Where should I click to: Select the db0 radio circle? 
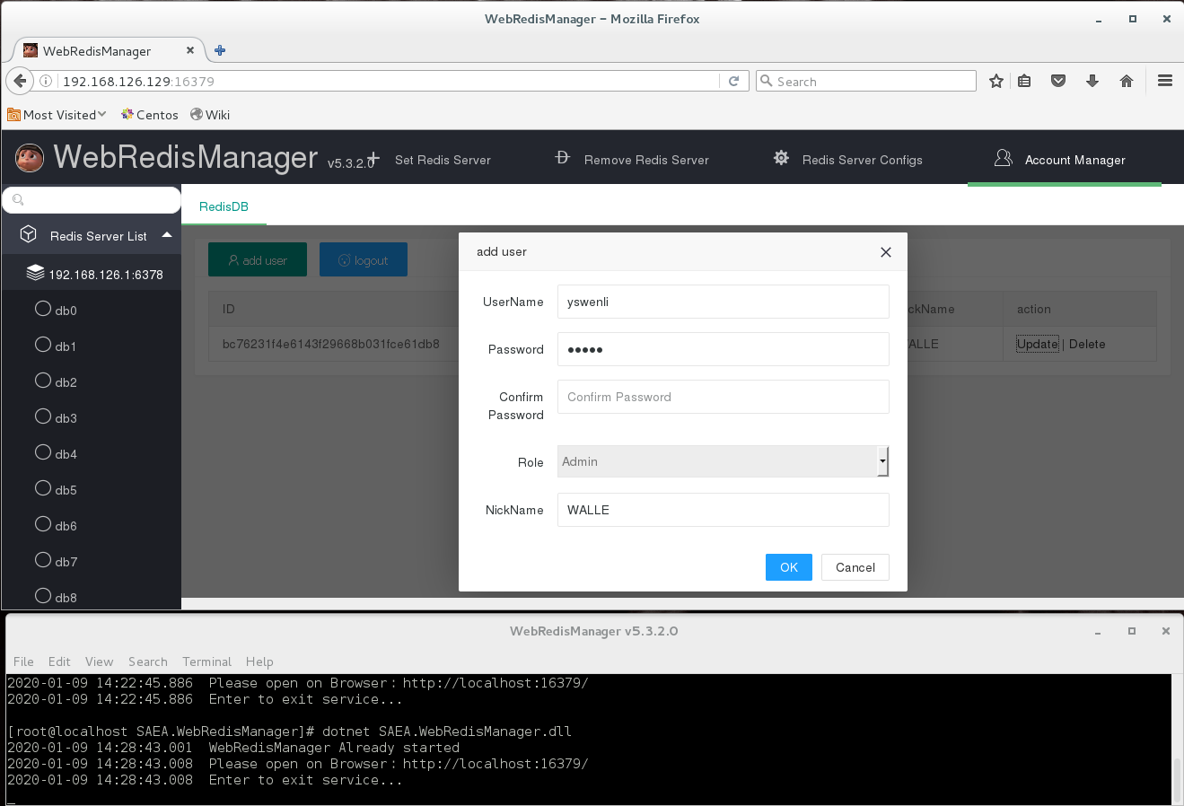43,309
